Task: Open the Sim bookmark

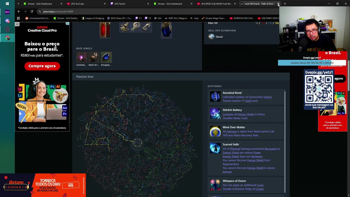Action: (157, 18)
